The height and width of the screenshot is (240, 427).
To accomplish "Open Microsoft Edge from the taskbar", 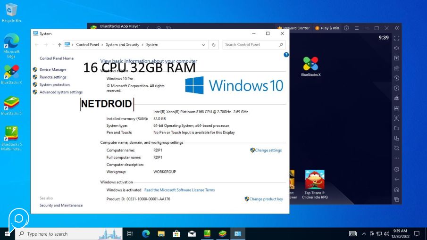I will (x=146, y=234).
